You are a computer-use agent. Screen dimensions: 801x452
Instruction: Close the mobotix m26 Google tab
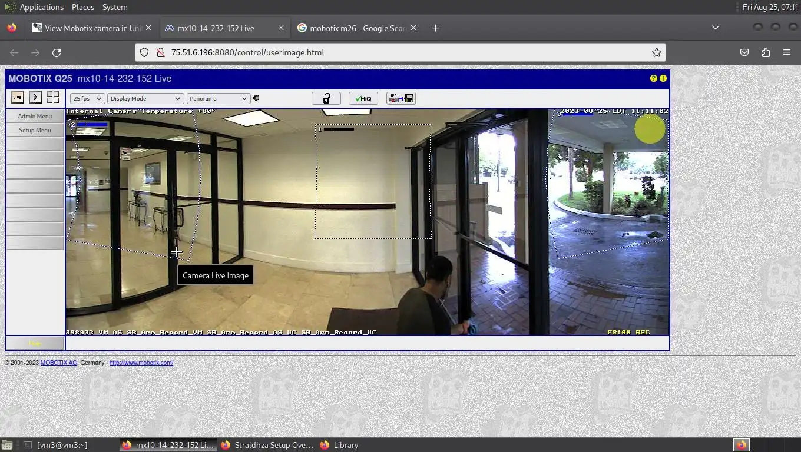point(413,28)
